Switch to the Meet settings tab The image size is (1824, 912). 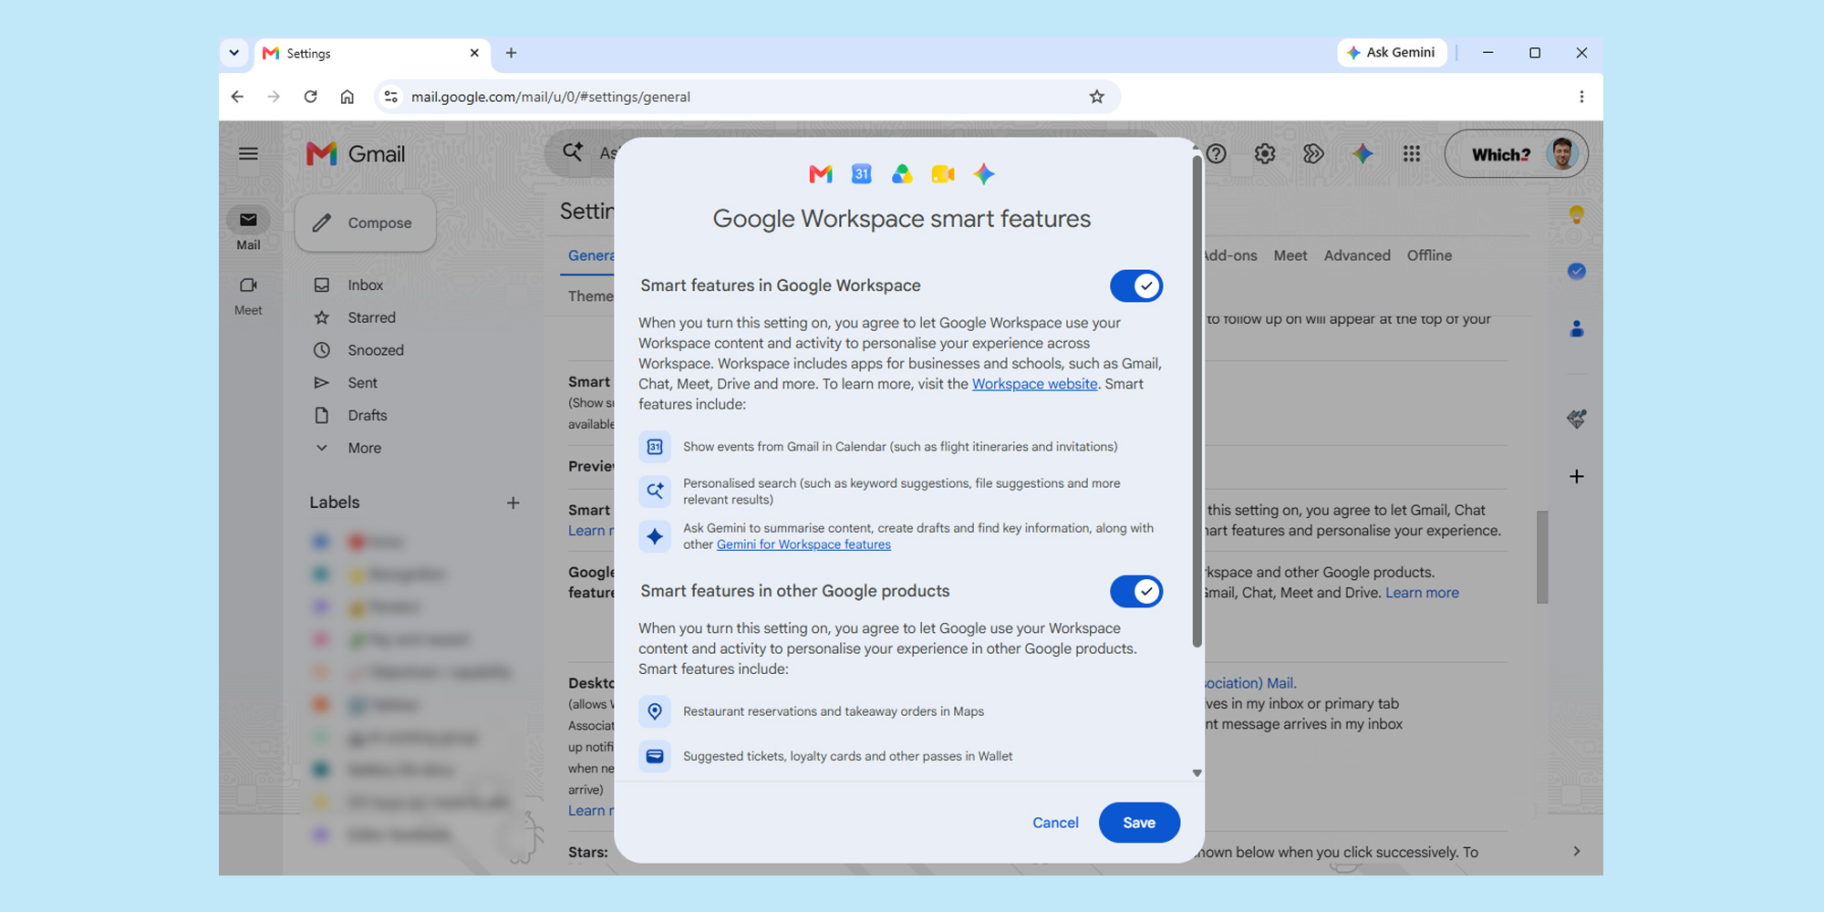coord(1290,256)
